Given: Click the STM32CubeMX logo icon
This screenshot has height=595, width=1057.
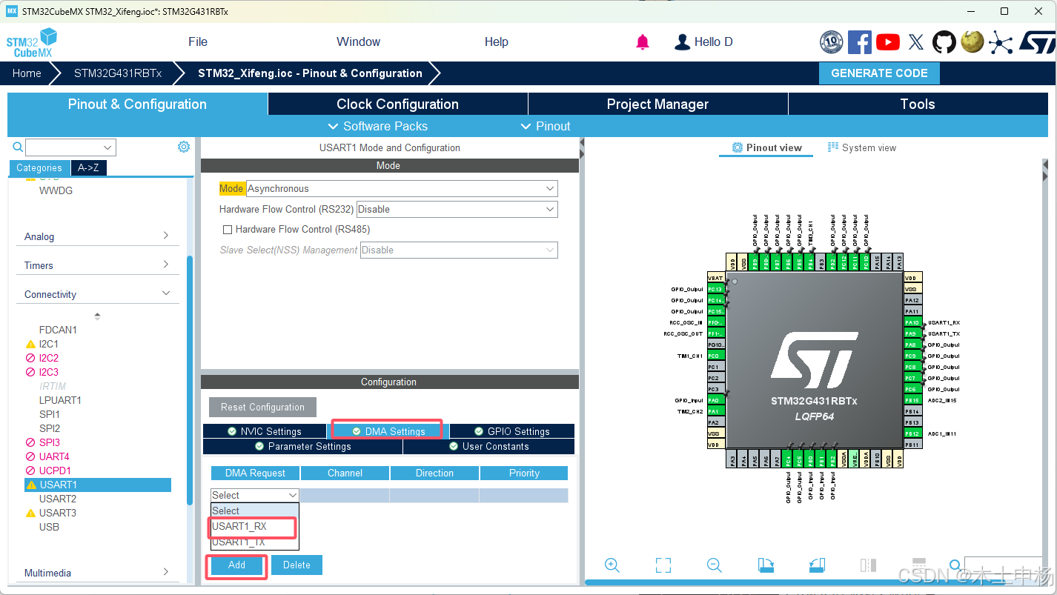Looking at the screenshot, I should (32, 42).
